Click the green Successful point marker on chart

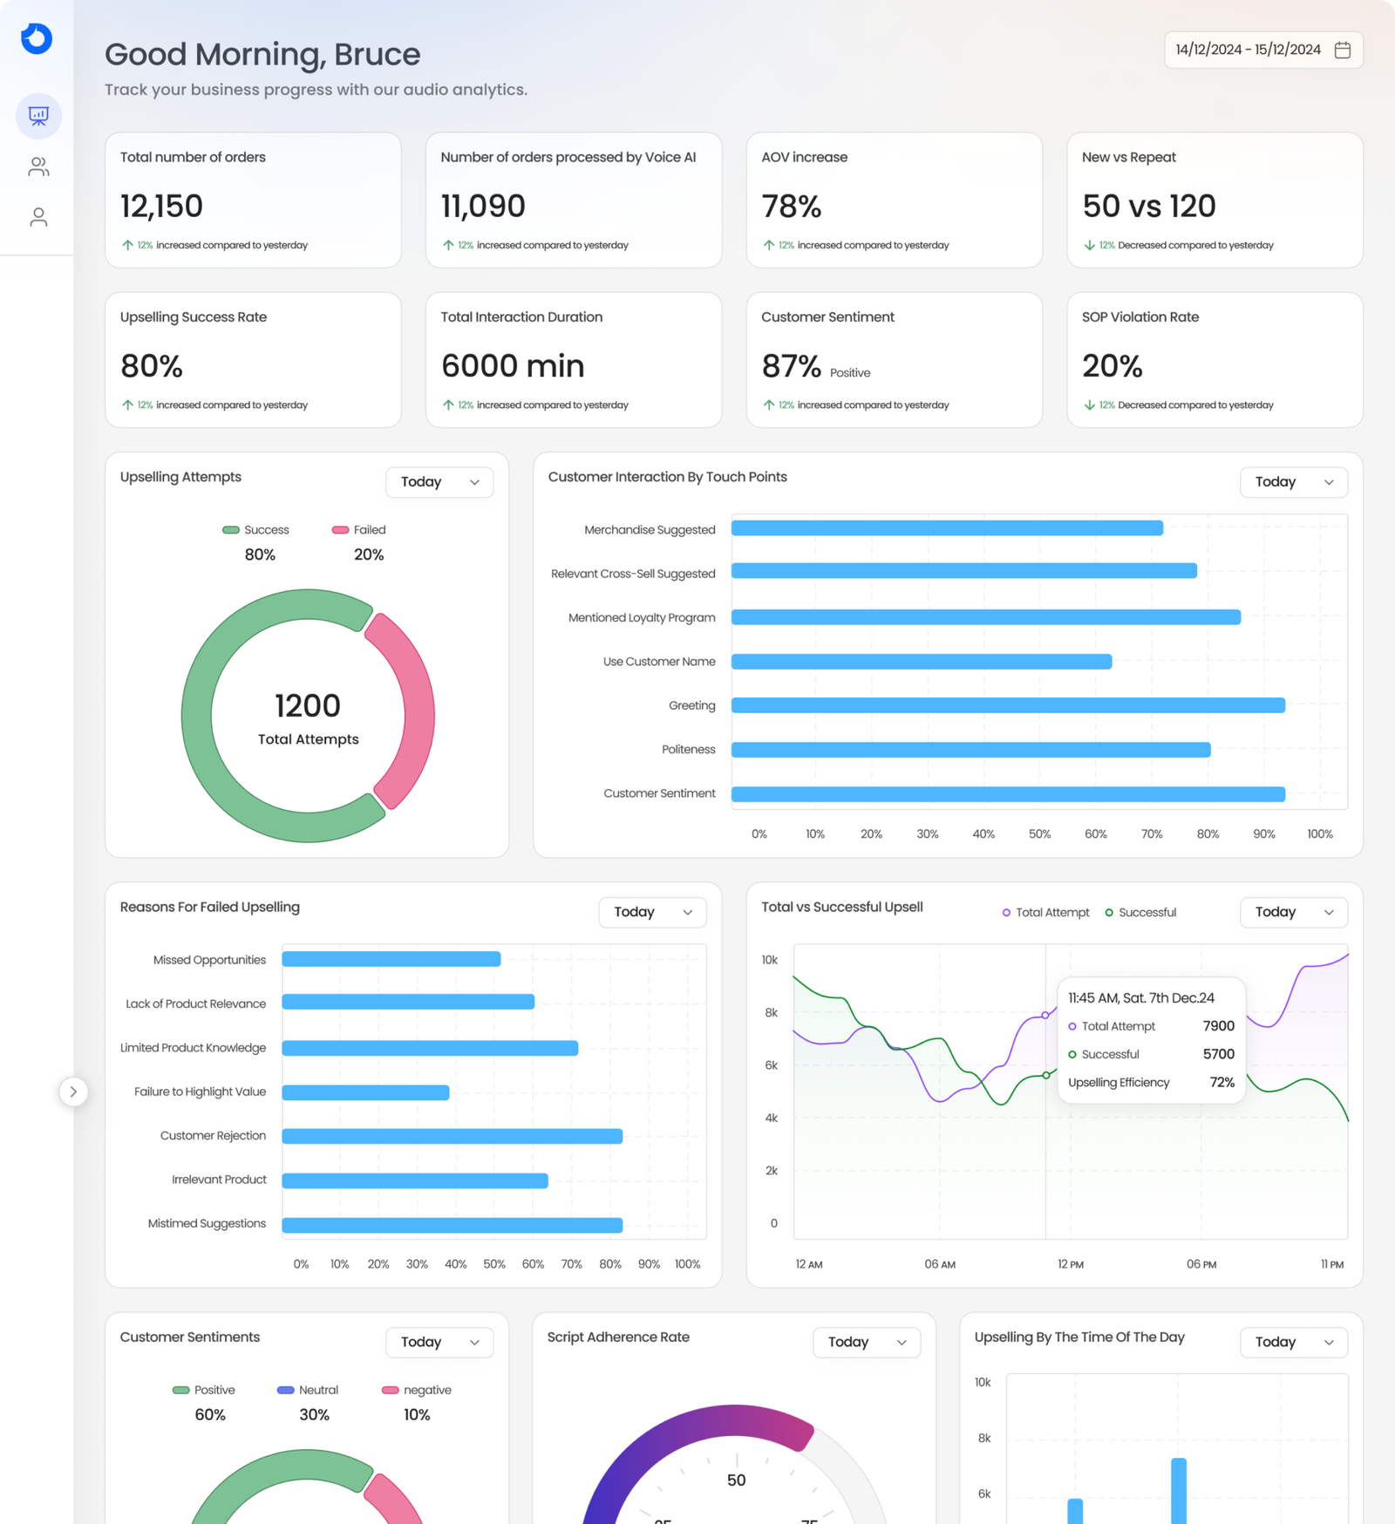click(x=1046, y=1075)
